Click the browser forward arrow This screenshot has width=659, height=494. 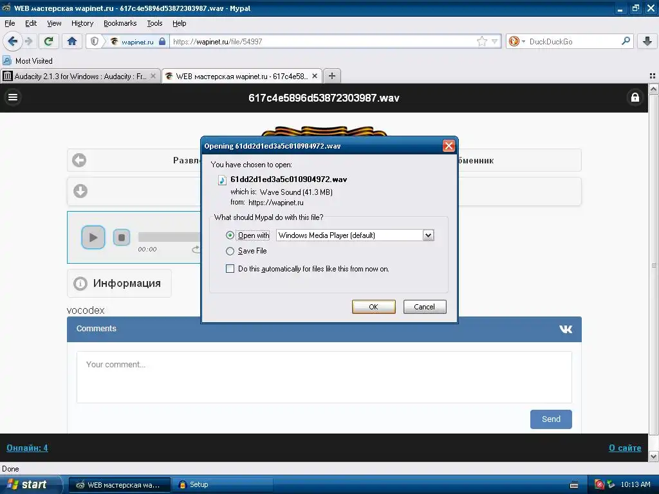[x=28, y=41]
